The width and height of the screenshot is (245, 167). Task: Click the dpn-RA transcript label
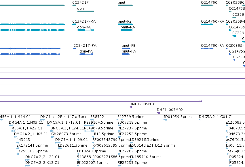point(84,27)
